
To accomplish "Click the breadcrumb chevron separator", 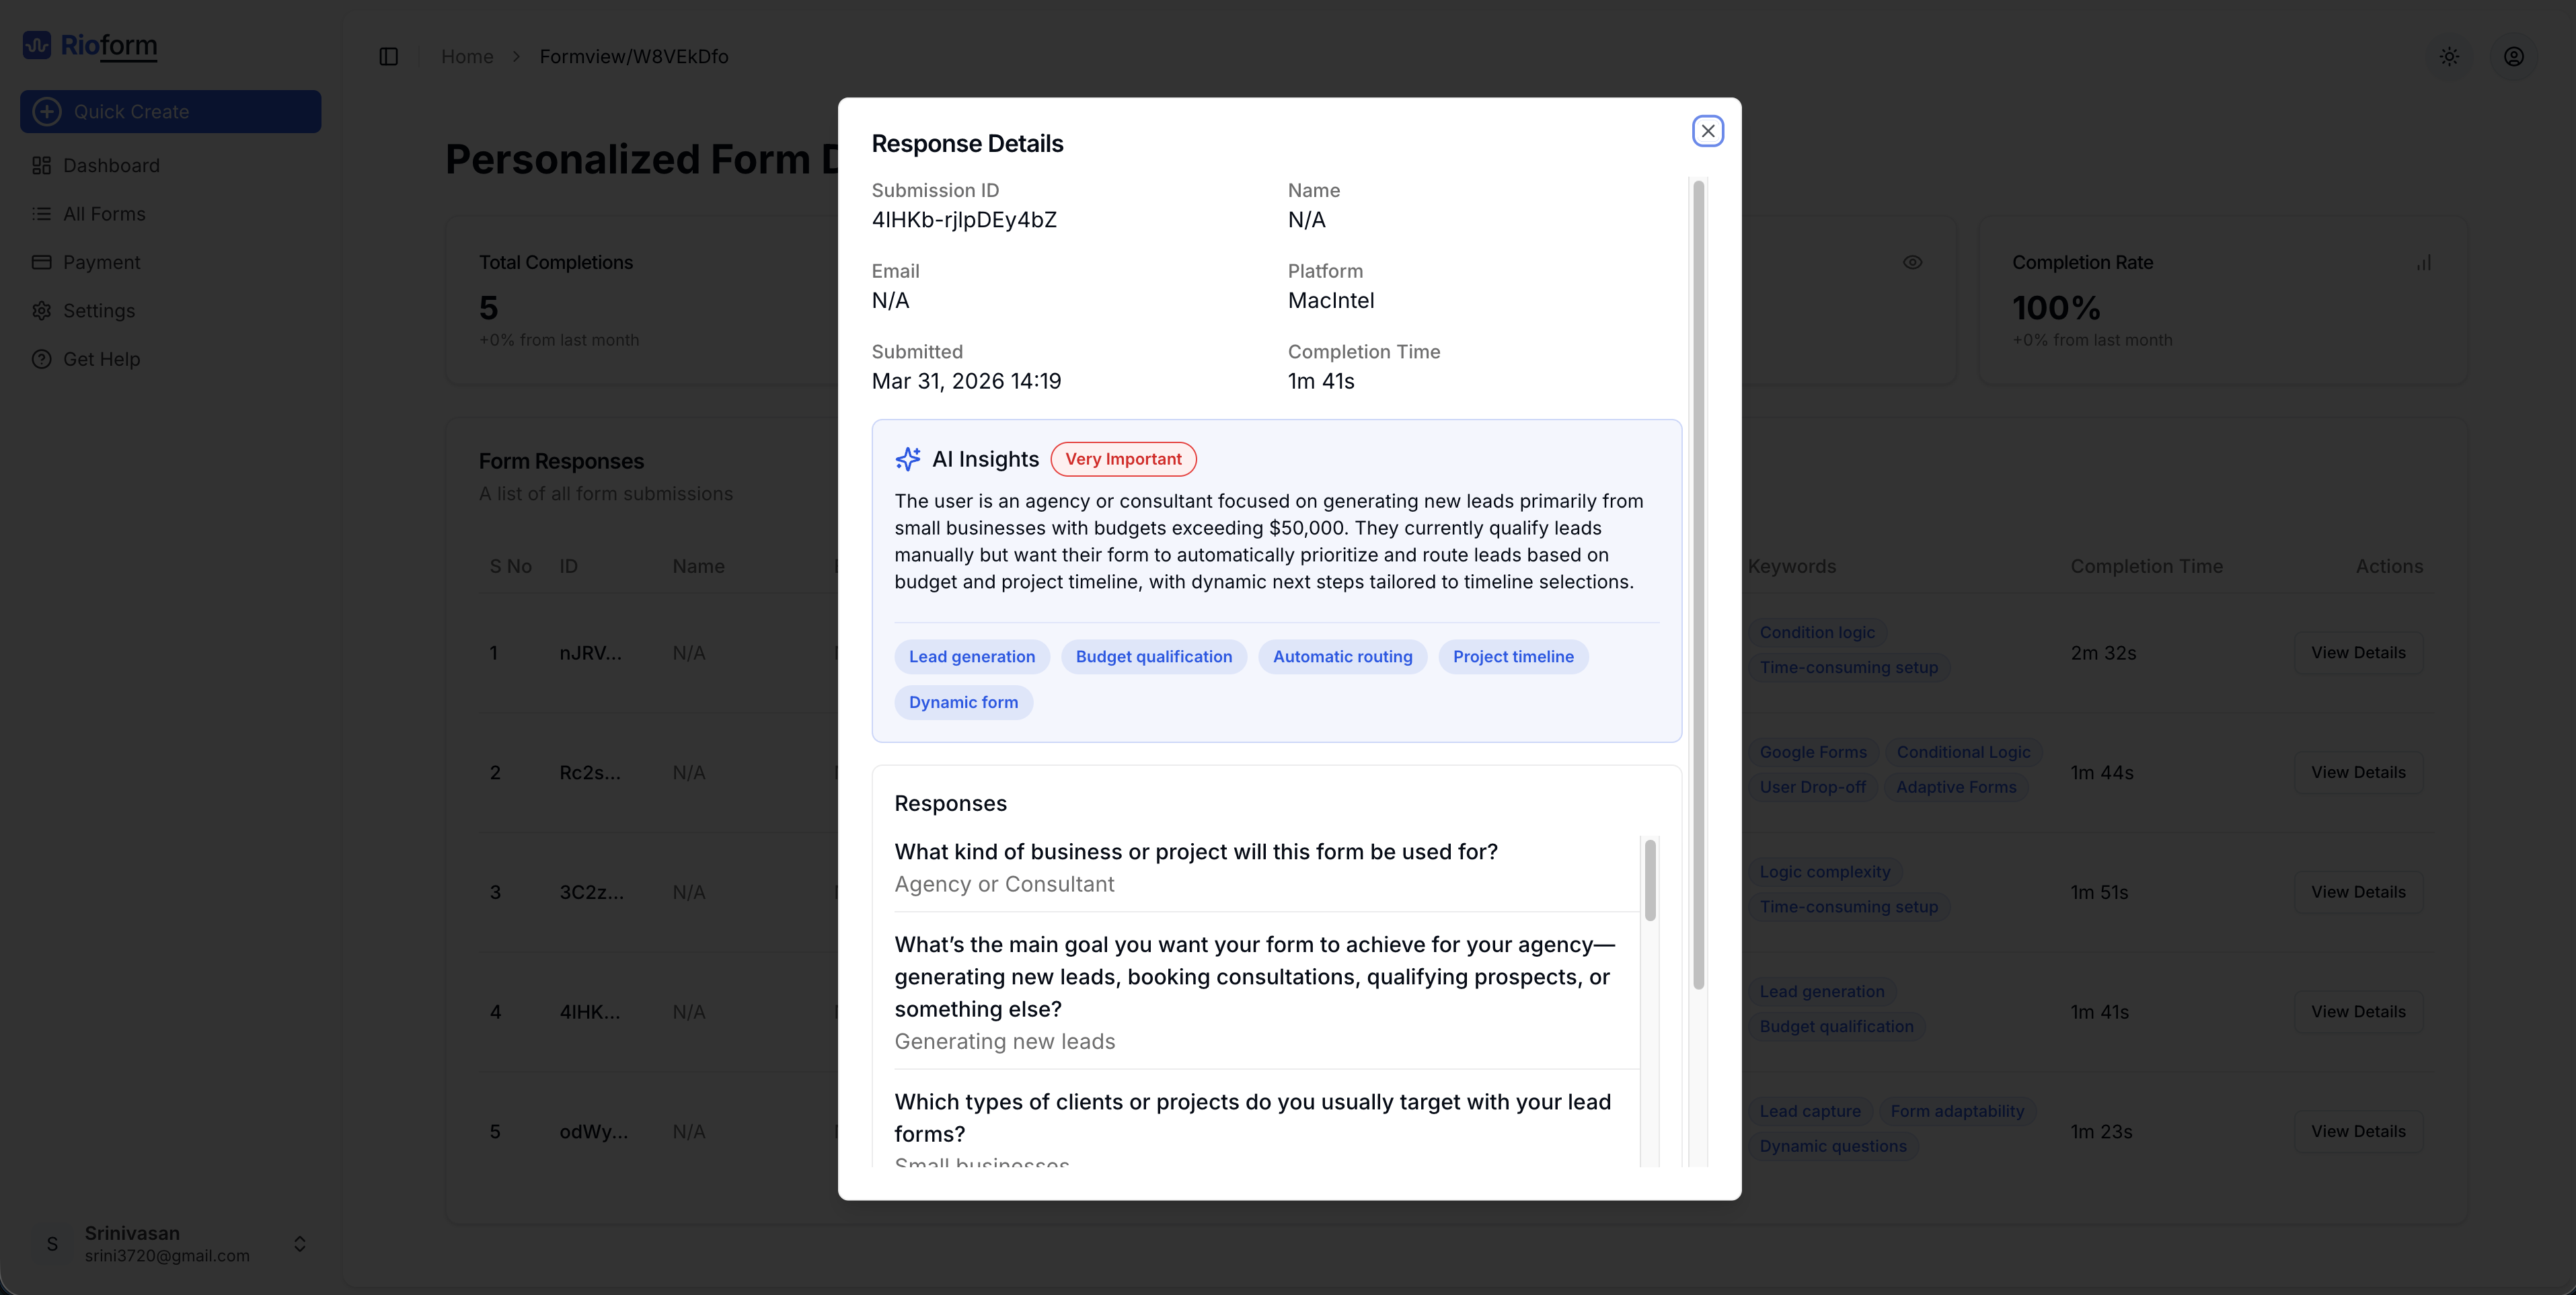I will [x=517, y=57].
